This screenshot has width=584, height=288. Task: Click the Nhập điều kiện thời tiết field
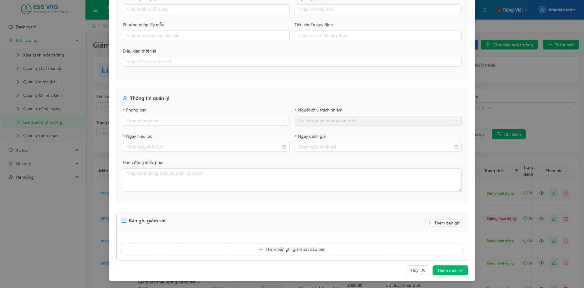(292, 62)
